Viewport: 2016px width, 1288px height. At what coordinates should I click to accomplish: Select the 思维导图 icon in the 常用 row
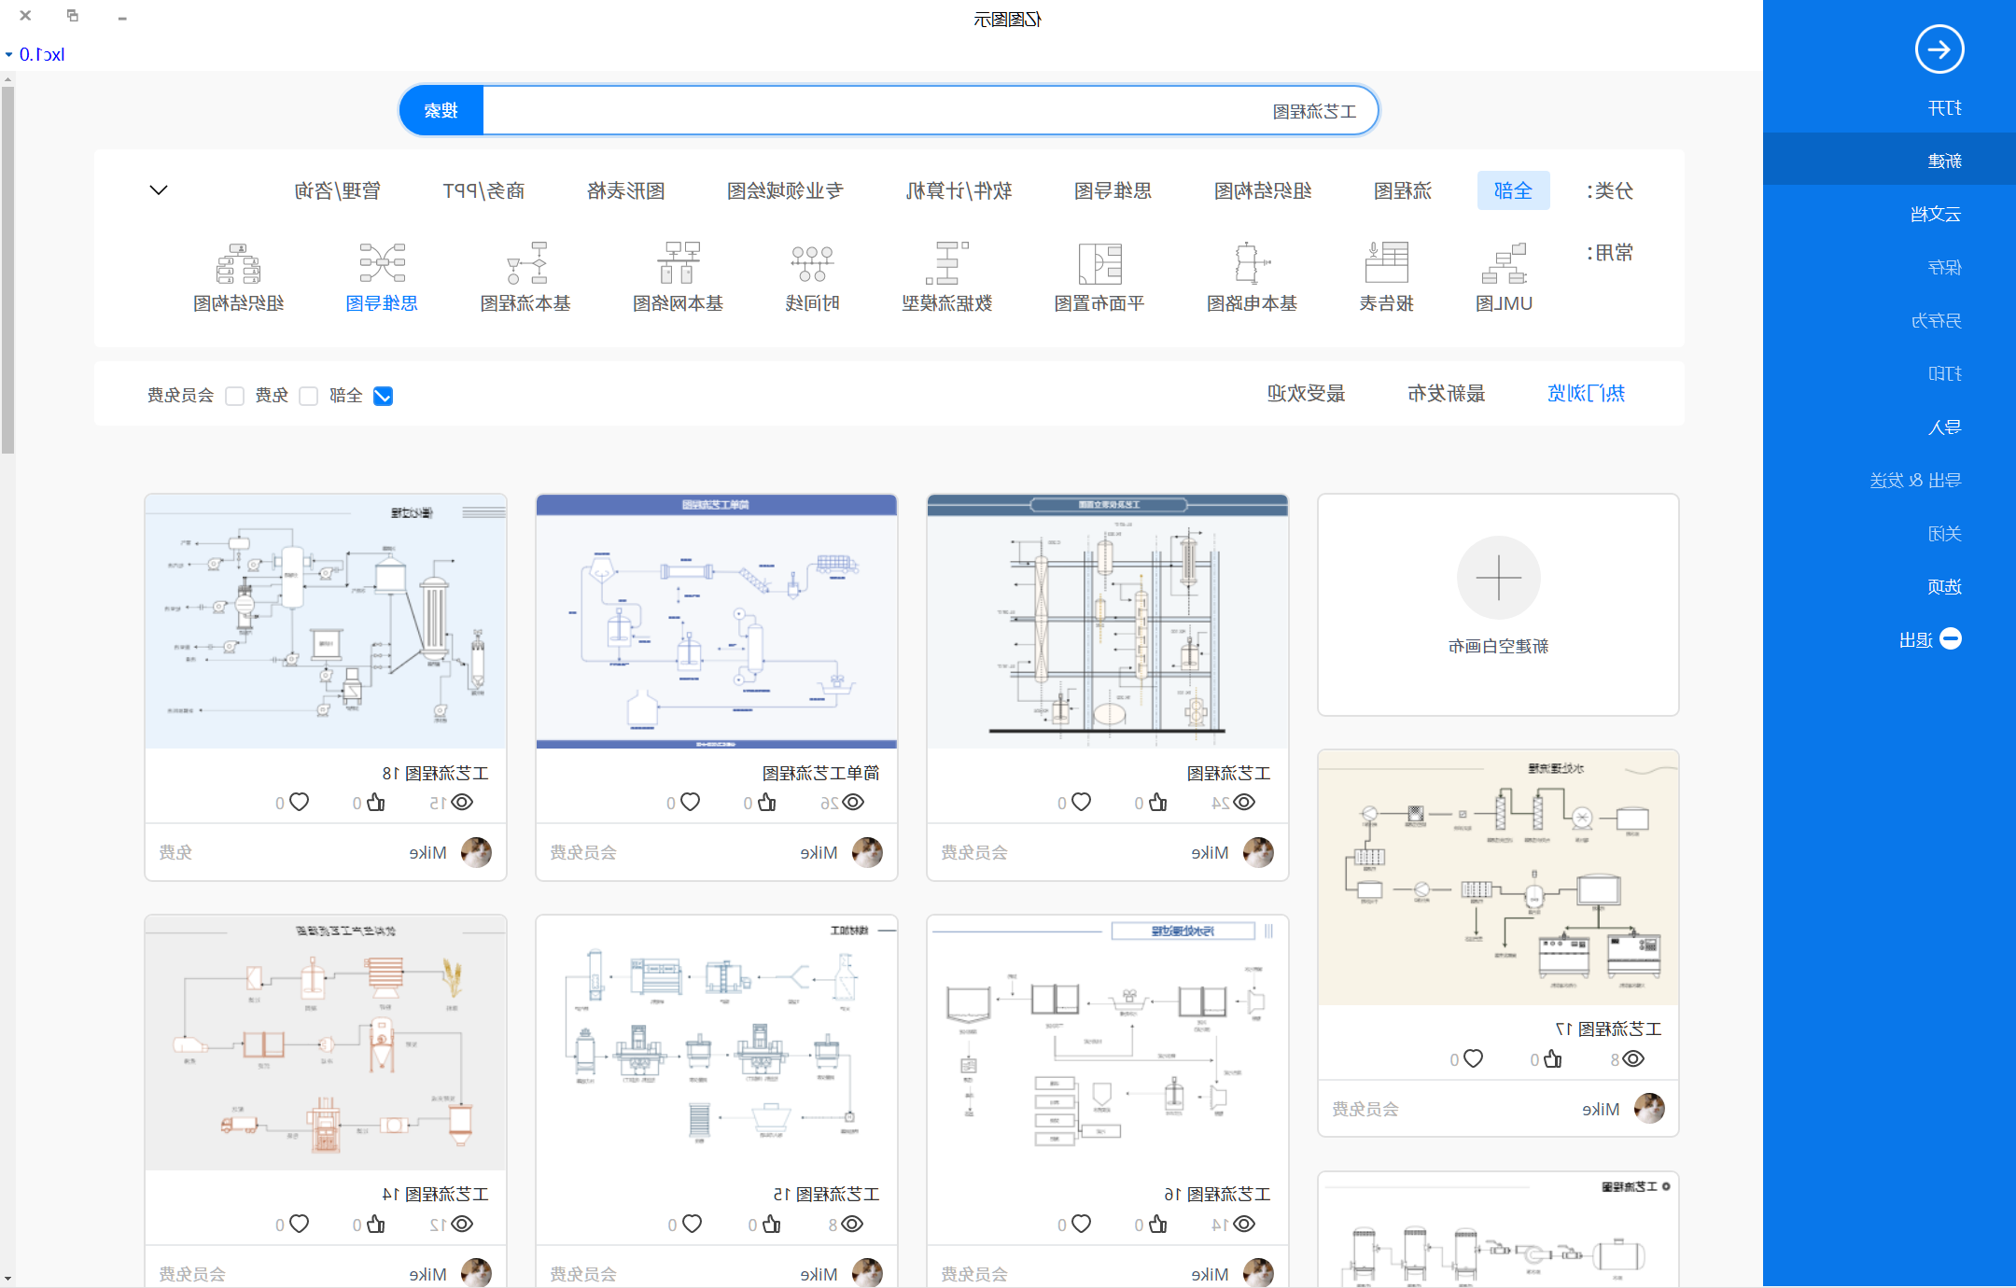[x=382, y=263]
